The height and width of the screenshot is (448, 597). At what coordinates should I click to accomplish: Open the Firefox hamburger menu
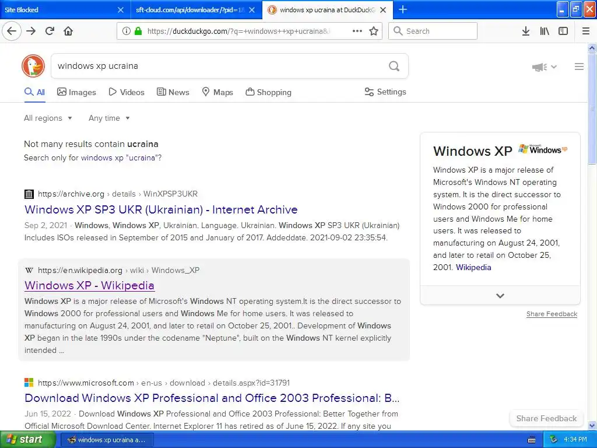(x=586, y=31)
